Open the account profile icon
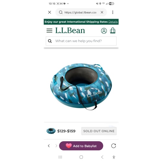The image size is (162, 162). (x=104, y=31)
